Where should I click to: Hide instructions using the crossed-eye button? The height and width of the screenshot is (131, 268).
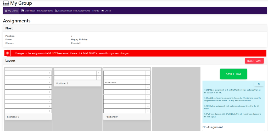(x=259, y=84)
